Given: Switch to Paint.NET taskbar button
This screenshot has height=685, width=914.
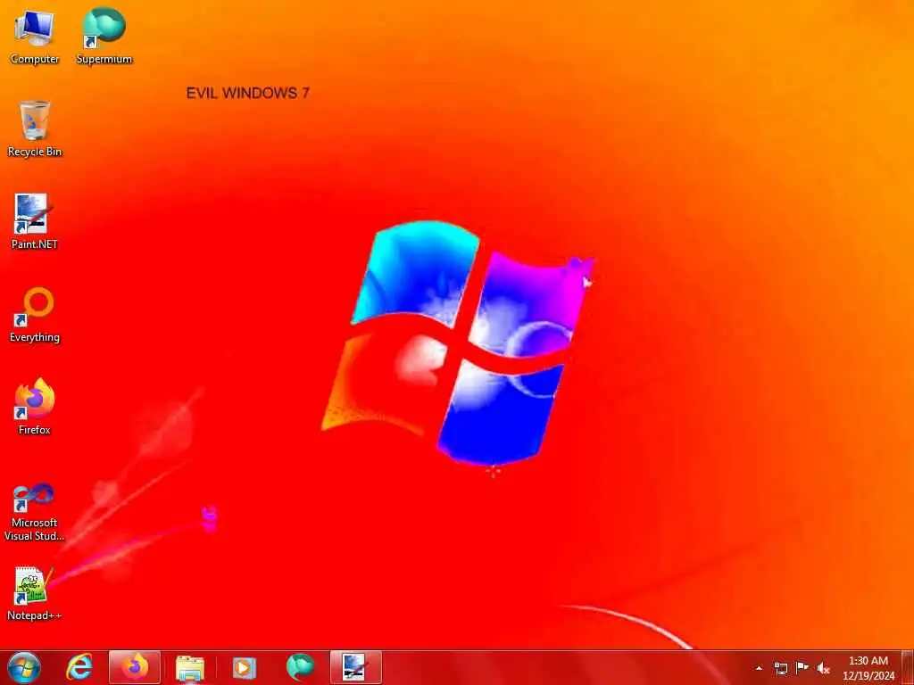Looking at the screenshot, I should pyautogui.click(x=355, y=667).
